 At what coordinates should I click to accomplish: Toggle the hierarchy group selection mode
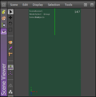(x=11, y=67)
